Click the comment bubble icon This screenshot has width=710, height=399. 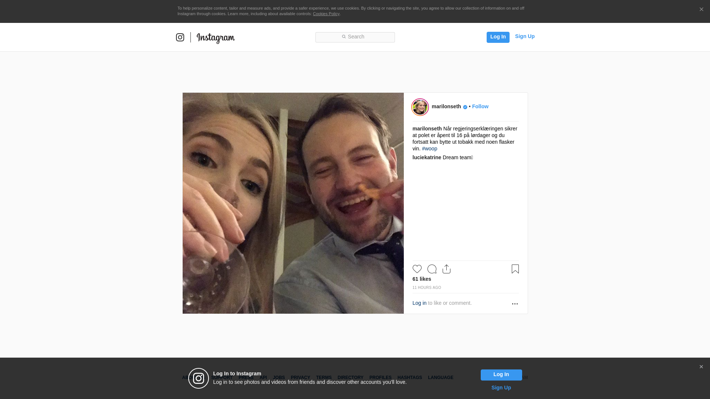pyautogui.click(x=432, y=269)
